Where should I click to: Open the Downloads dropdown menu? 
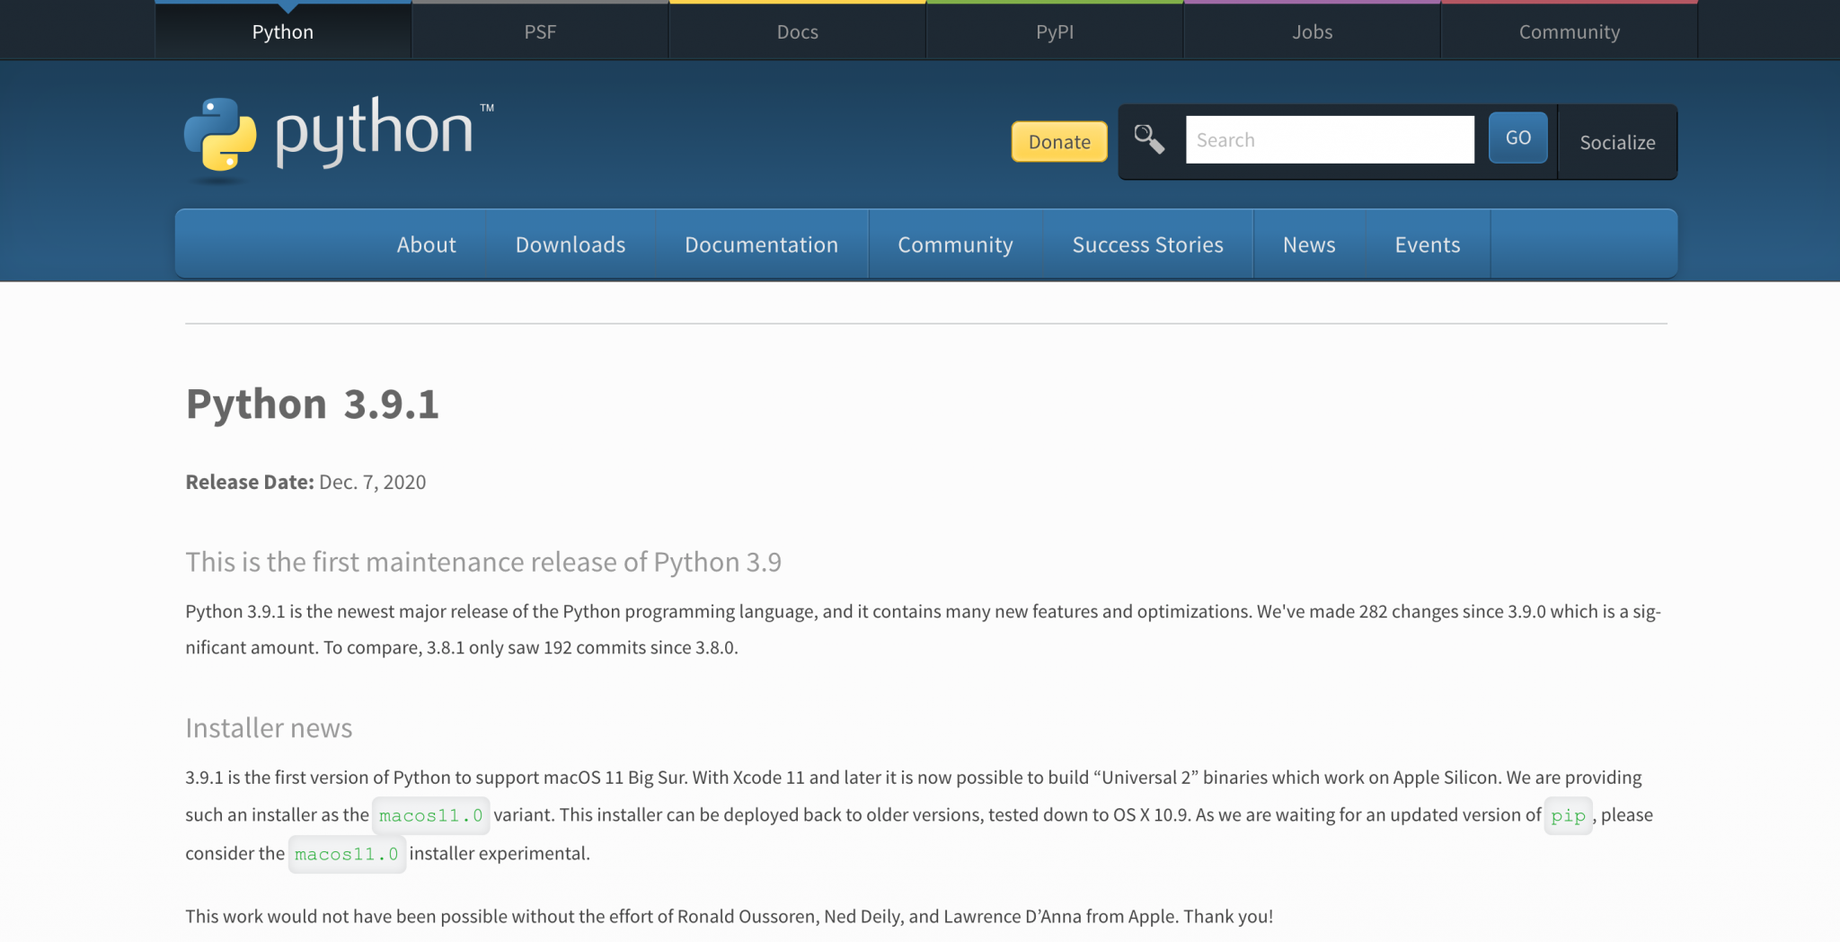click(x=570, y=244)
